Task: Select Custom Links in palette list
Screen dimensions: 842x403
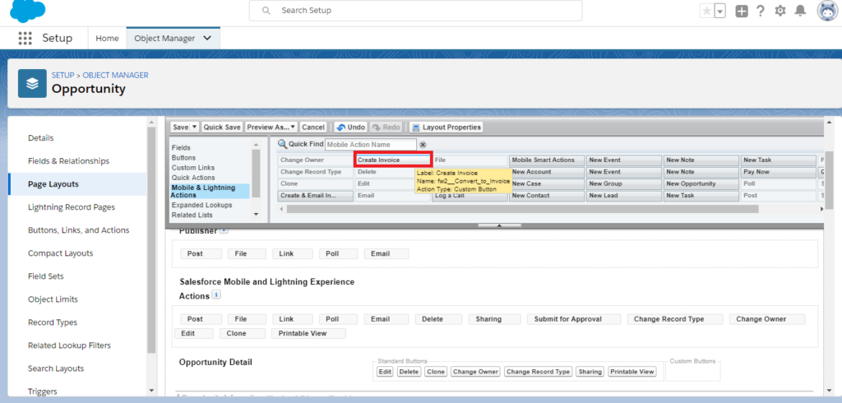Action: pos(193,168)
